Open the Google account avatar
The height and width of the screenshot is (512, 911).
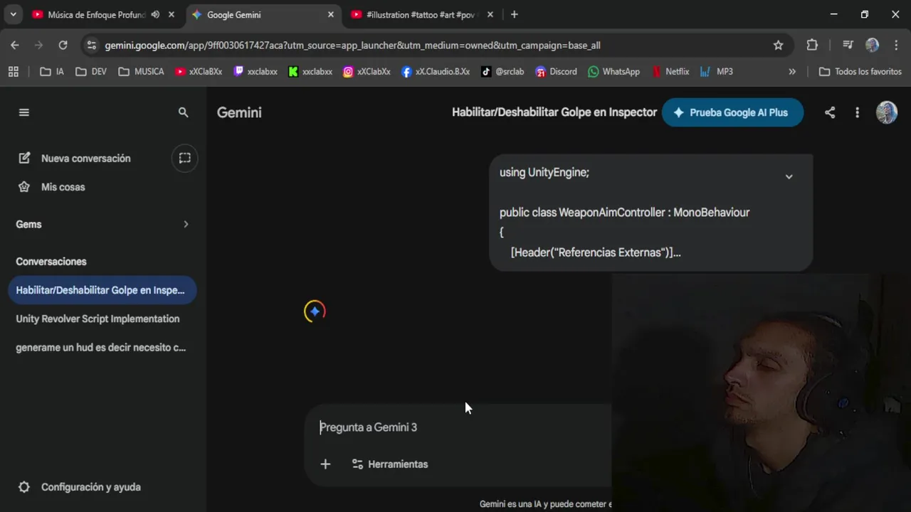[x=886, y=112]
